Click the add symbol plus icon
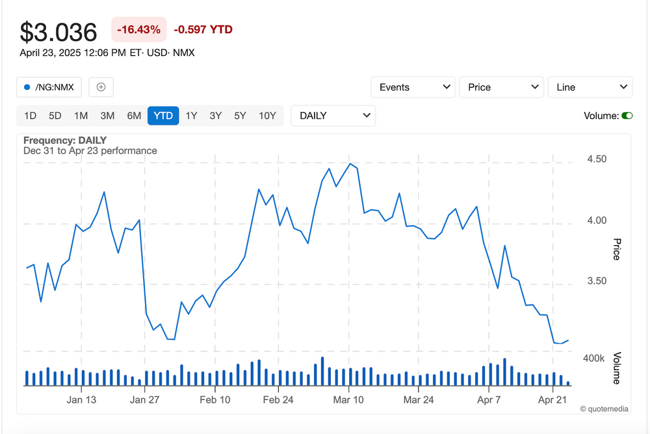Image resolution: width=650 pixels, height=434 pixels. [x=101, y=87]
